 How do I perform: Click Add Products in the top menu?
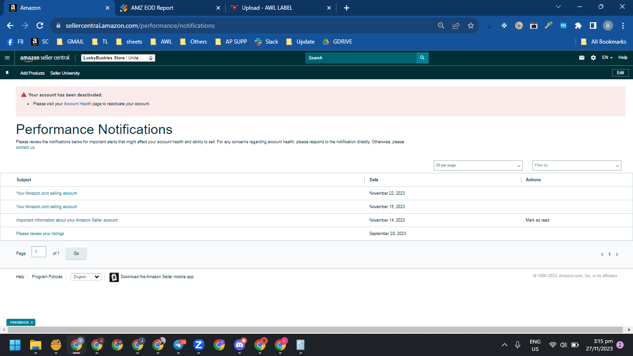point(32,73)
